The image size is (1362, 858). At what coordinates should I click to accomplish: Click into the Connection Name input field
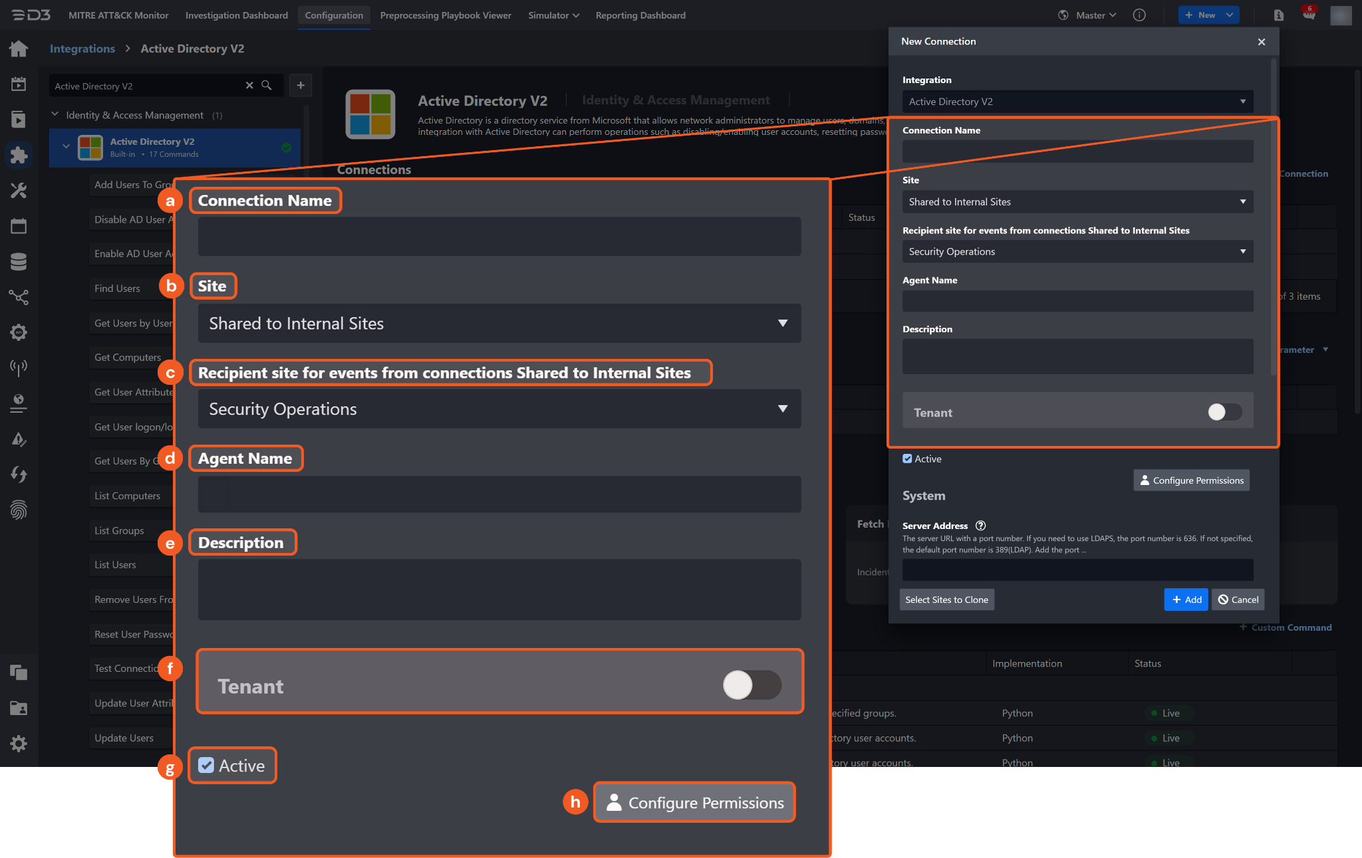point(1077,152)
